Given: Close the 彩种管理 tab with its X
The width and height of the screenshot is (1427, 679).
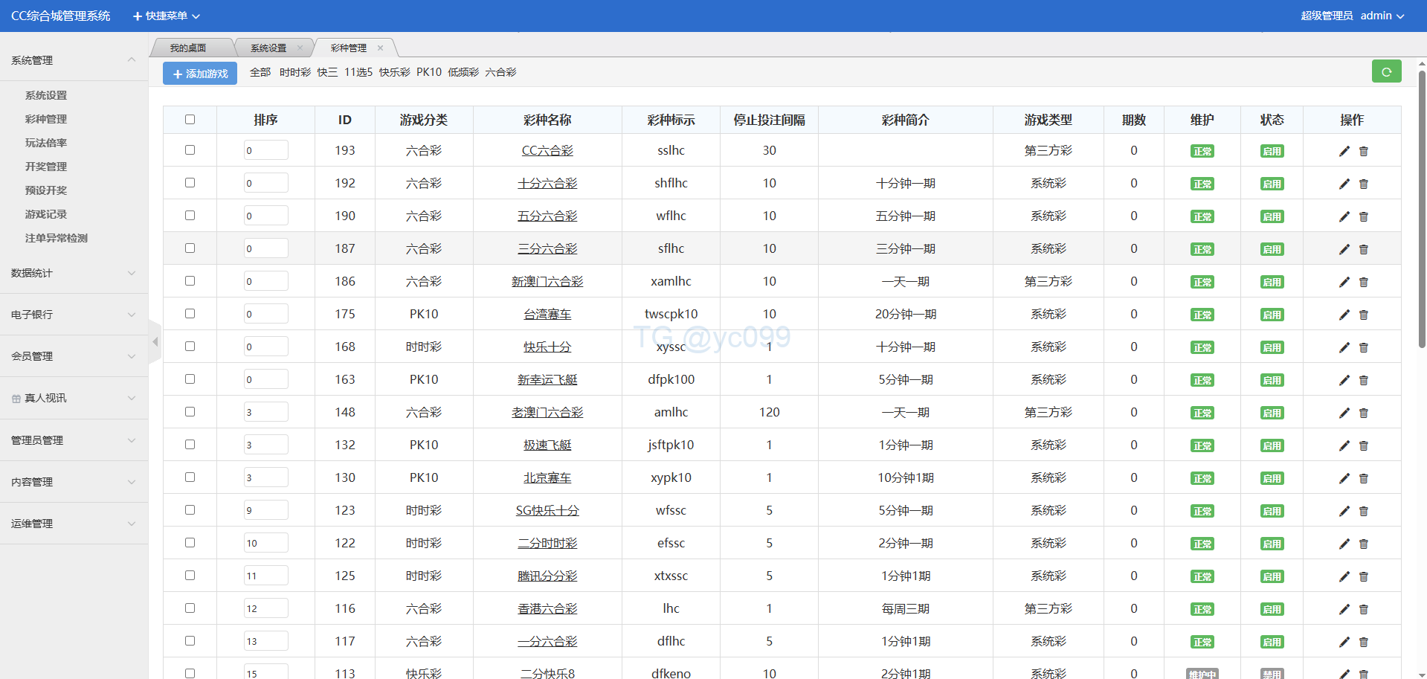Looking at the screenshot, I should click(380, 48).
